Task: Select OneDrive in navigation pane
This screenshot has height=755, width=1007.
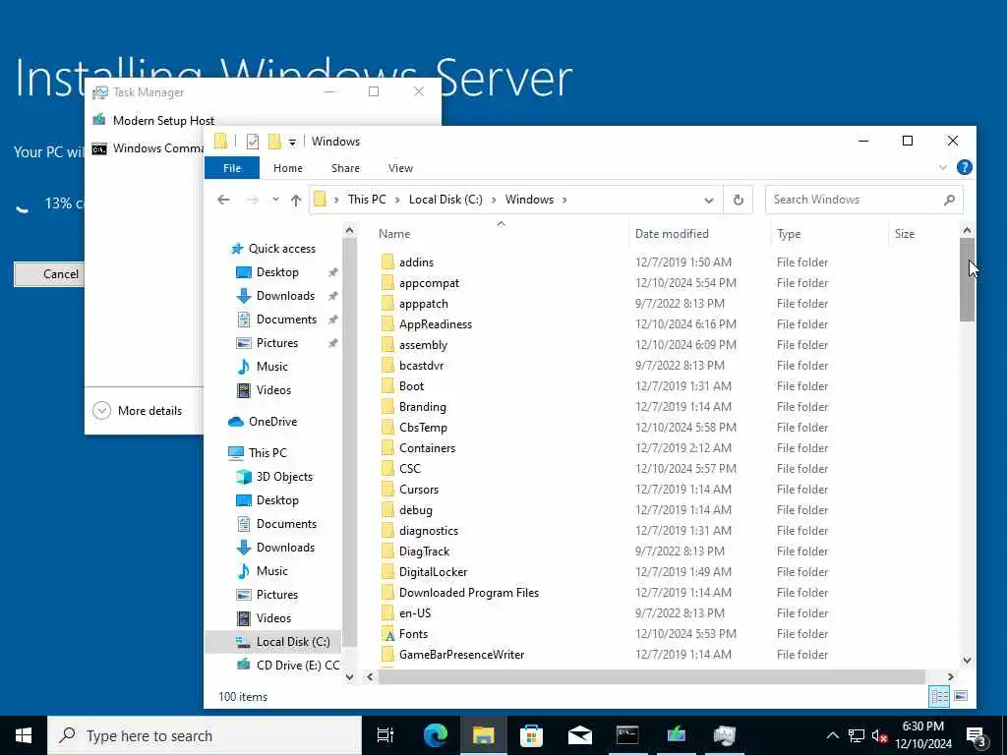Action: 272,422
